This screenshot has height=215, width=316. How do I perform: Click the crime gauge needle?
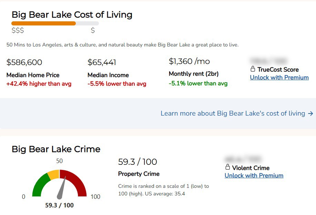[x=61, y=187]
